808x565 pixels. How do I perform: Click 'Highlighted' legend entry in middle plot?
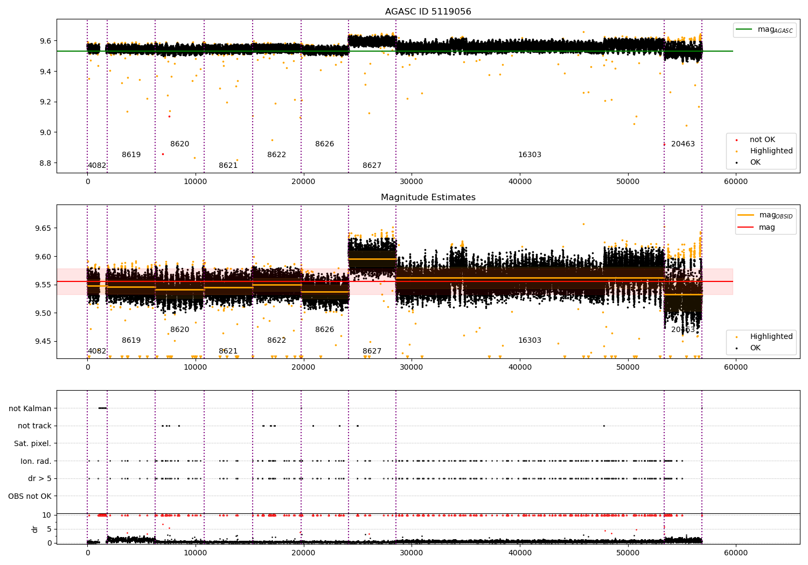(771, 337)
